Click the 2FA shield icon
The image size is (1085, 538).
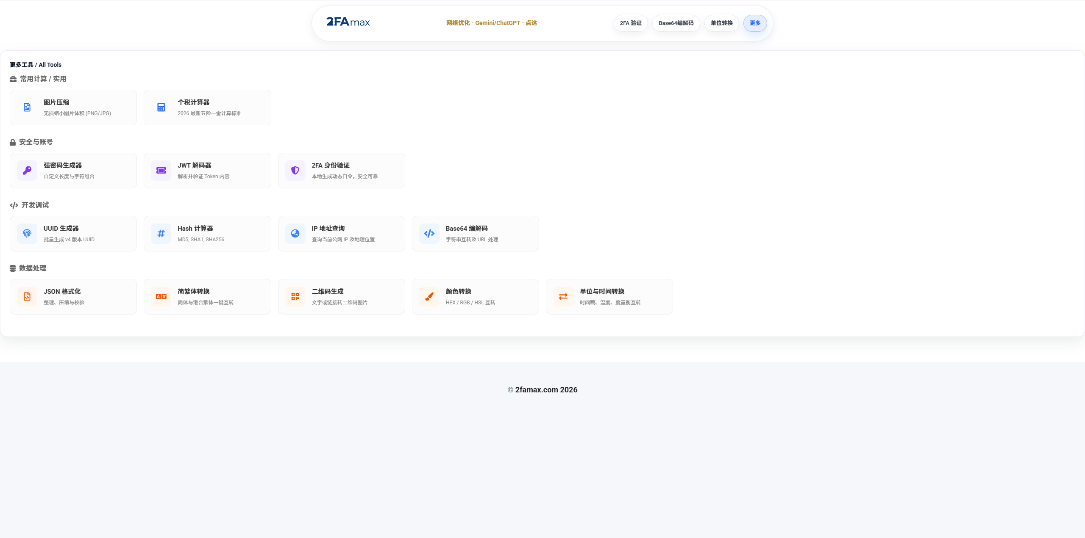(295, 171)
